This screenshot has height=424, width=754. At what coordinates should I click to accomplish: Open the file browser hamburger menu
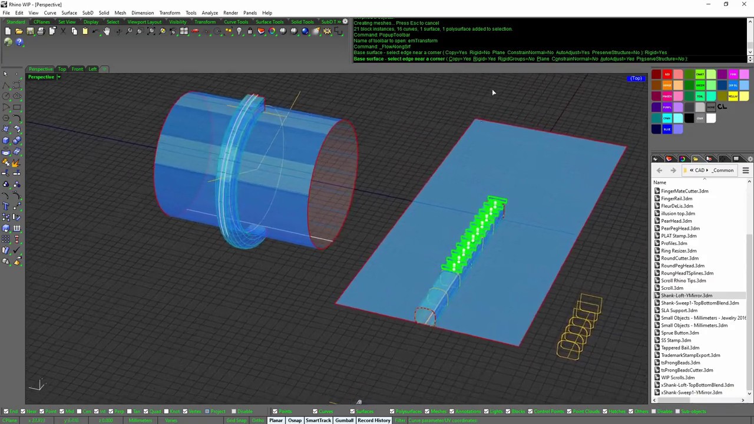click(745, 171)
